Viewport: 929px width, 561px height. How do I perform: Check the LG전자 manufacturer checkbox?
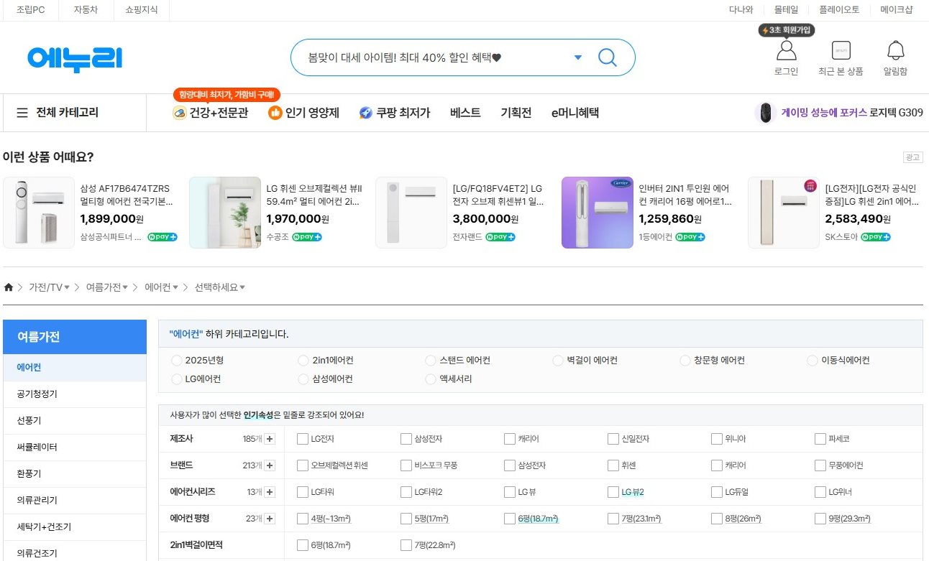coord(302,439)
